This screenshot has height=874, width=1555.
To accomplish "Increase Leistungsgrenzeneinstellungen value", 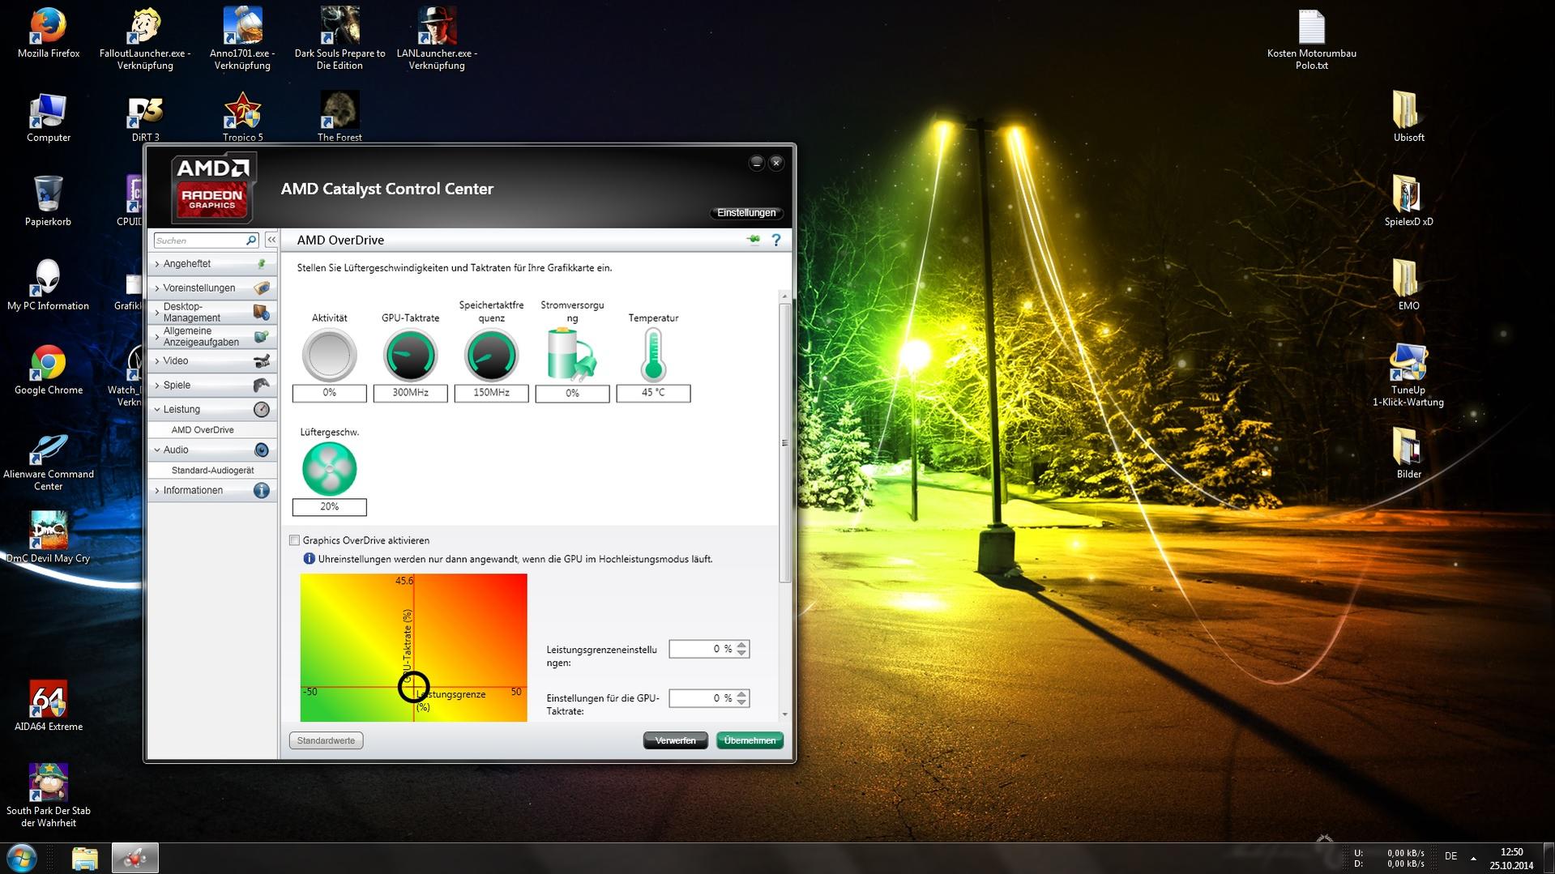I will [x=741, y=645].
